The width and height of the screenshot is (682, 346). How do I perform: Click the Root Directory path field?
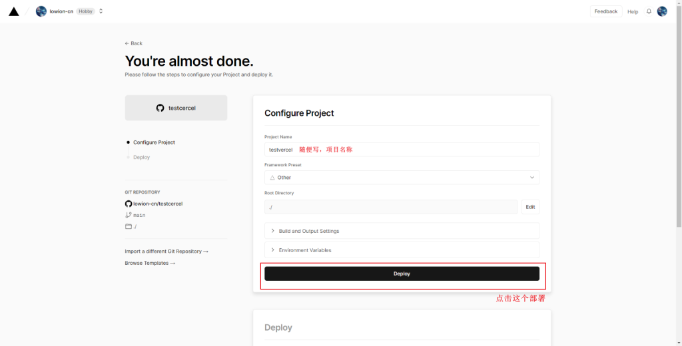coord(391,207)
